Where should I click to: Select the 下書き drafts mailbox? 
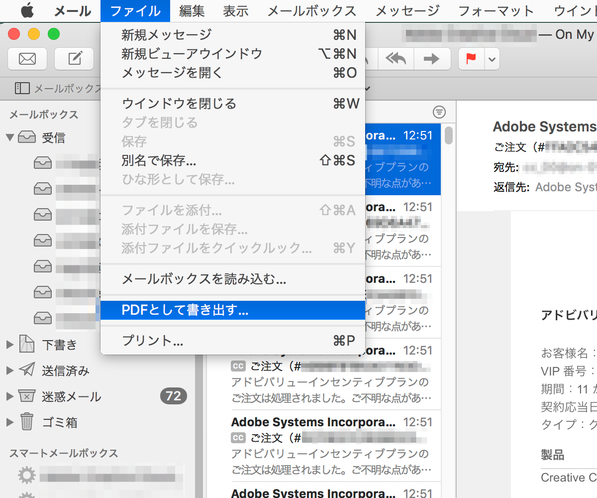[60, 344]
